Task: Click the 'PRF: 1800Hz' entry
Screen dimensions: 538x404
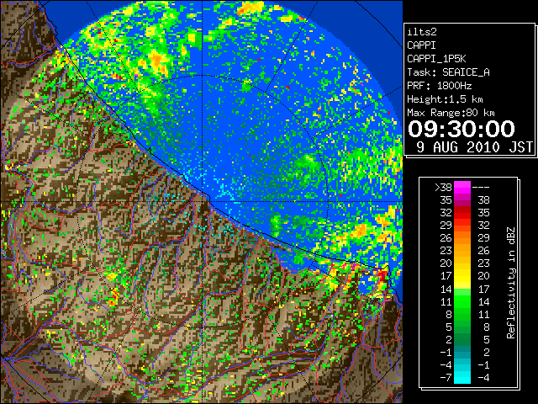Action: click(439, 86)
